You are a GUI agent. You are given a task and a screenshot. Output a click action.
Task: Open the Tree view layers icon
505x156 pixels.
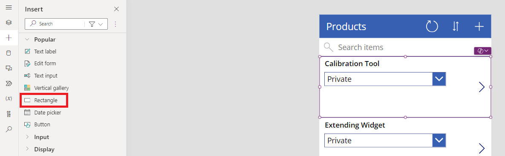(x=9, y=22)
